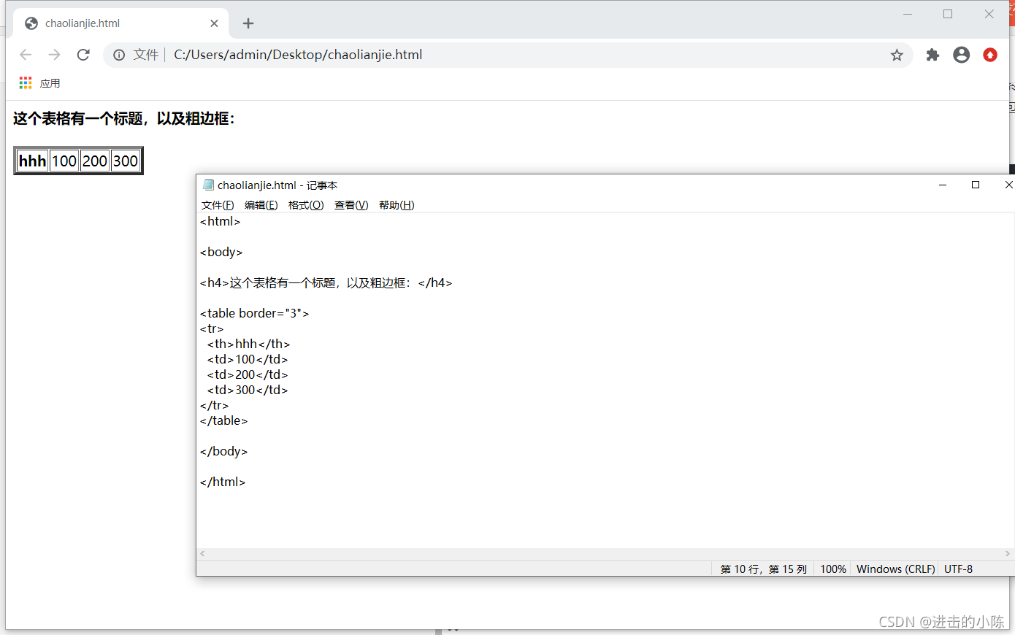This screenshot has height=635, width=1015.
Task: Click the <td>300</td> line in Notepad
Action: tap(248, 390)
